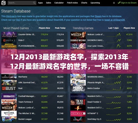Open the Patch notes menu item
This screenshot has width=138, height=123.
(x=72, y=3)
